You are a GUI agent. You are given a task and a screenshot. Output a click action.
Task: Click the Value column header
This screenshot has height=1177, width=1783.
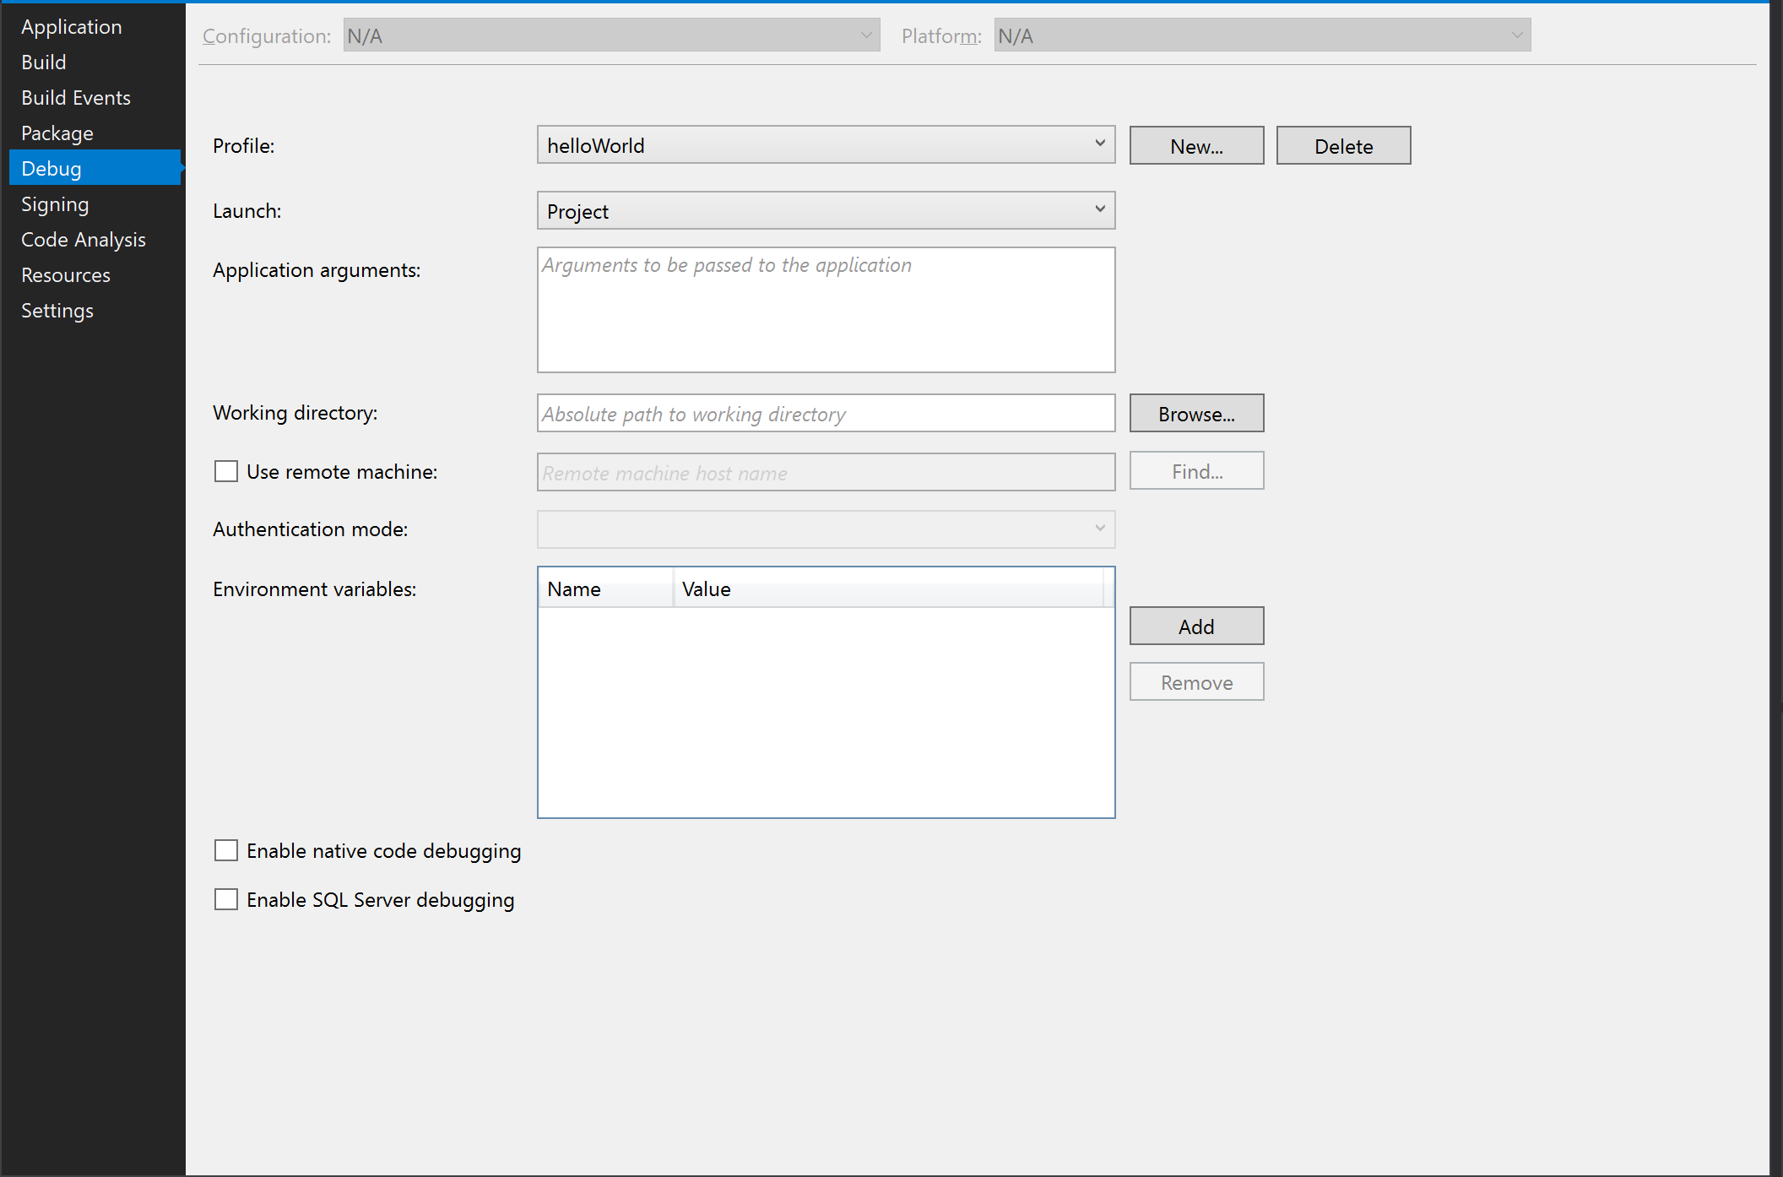[x=886, y=588]
